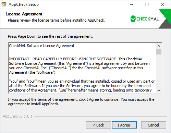Click the License Agreement heading
Screen dimensions: 171x133
(24, 14)
